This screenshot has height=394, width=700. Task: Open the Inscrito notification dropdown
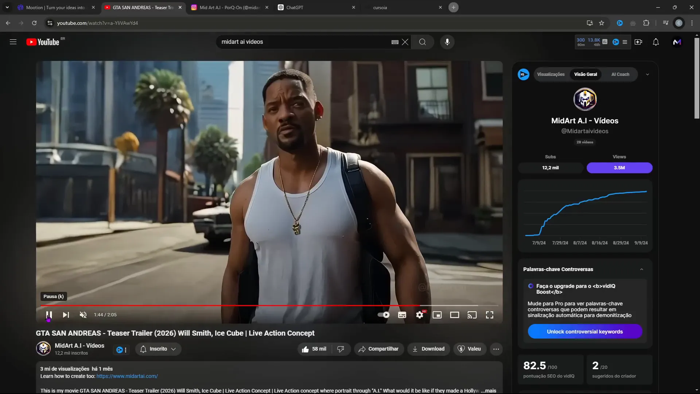coord(158,349)
